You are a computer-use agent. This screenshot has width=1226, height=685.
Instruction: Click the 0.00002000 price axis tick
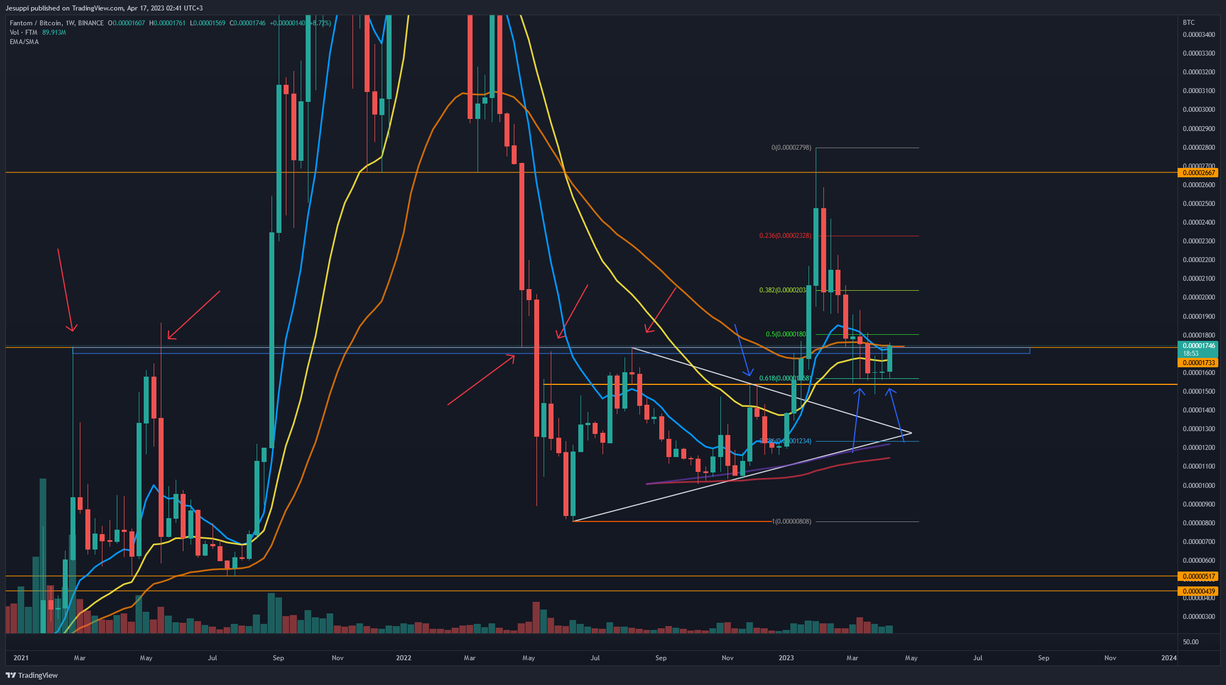tap(1199, 297)
